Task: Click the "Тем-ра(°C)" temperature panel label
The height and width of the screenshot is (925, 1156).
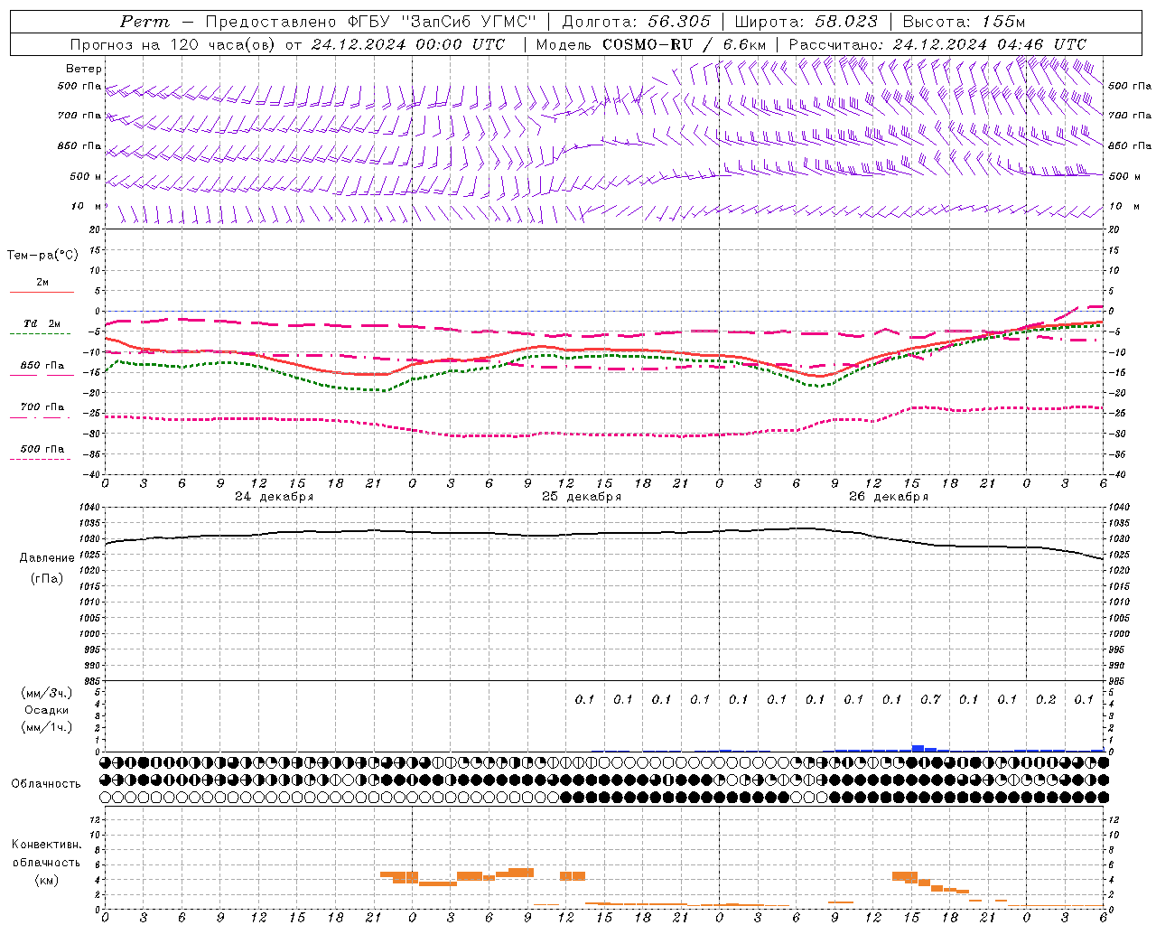Action: pos(42,256)
